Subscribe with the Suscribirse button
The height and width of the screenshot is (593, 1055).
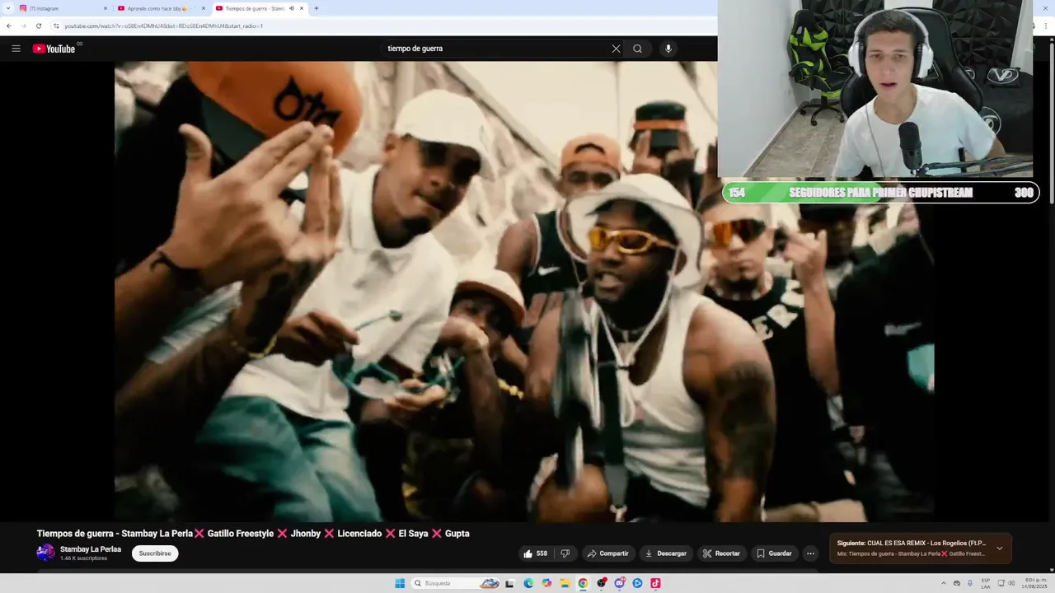pos(155,553)
